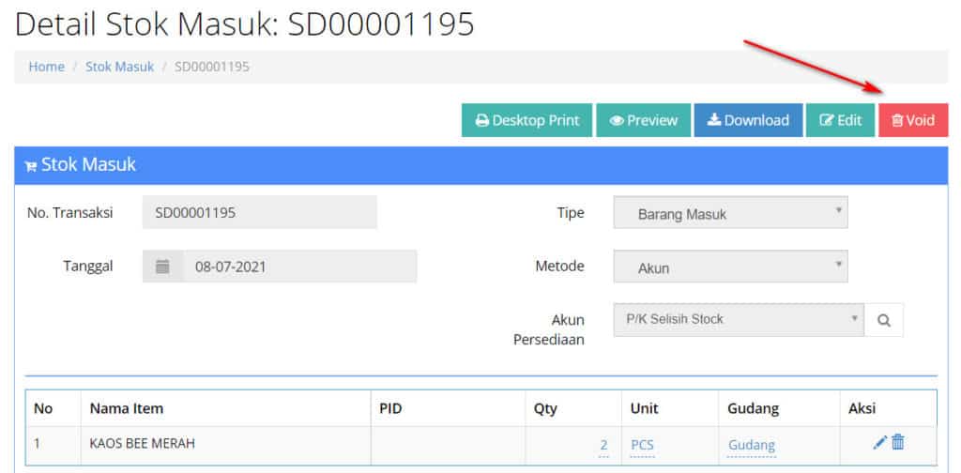Viewport: 961px width, 473px height.
Task: Click the Gudang value in the item row
Action: click(x=752, y=445)
